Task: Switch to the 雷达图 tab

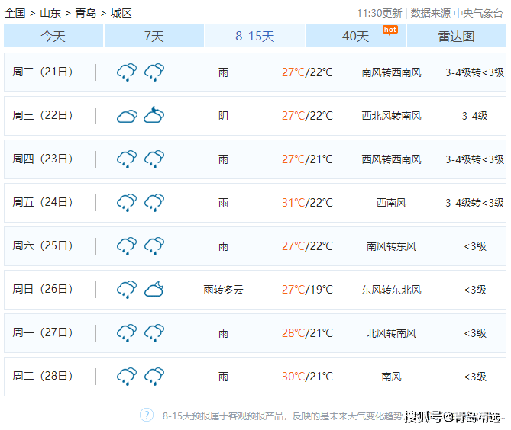Action: point(456,36)
